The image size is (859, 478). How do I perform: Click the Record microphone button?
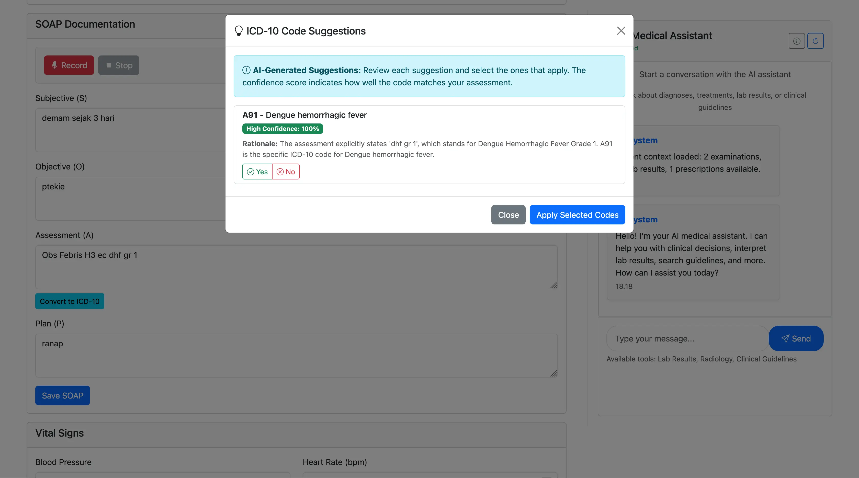(69, 65)
